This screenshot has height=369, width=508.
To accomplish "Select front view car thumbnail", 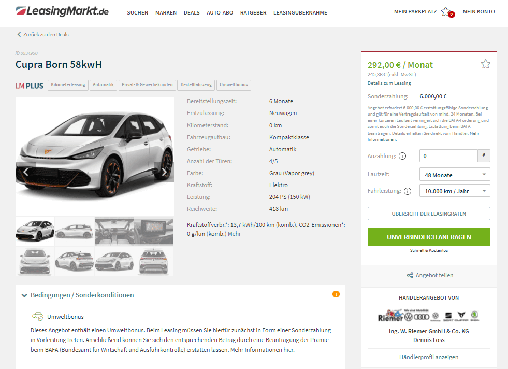I will (35, 261).
